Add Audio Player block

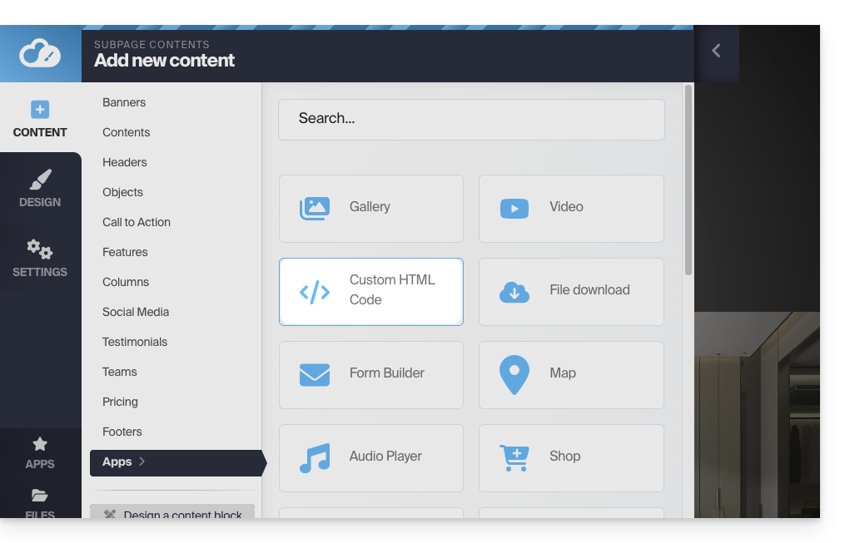click(x=370, y=457)
